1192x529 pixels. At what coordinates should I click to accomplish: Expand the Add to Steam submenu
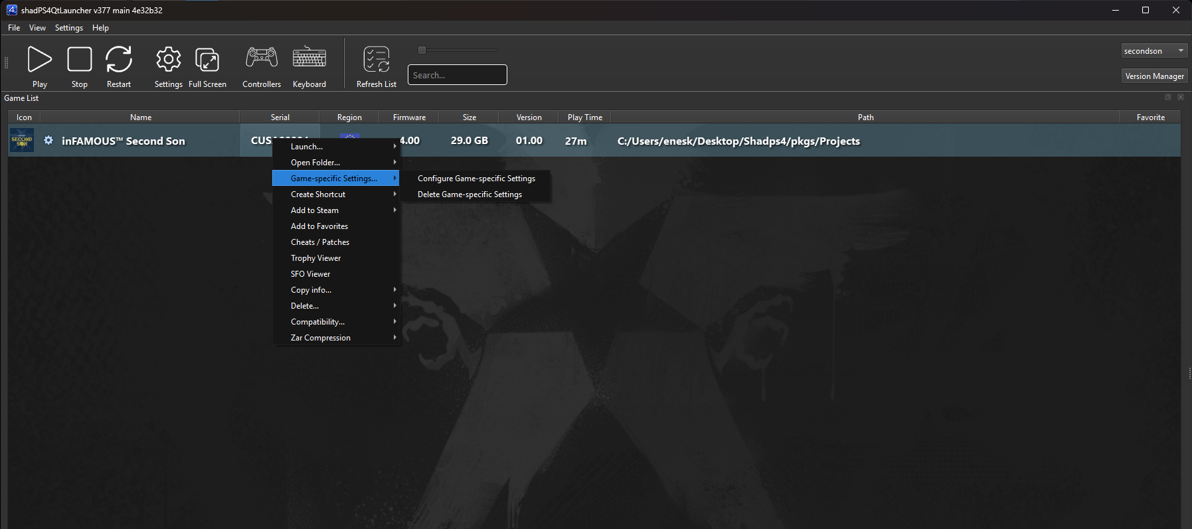[x=336, y=210]
